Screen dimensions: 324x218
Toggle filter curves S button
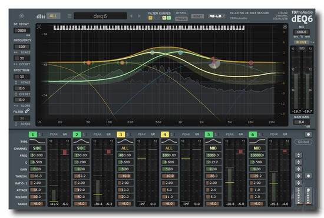tap(169, 18)
